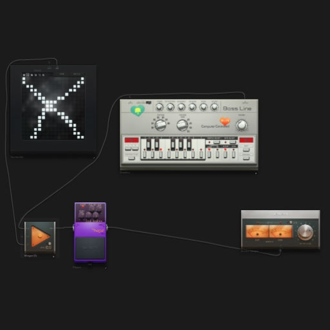Click the left VU meter on master output
The image size is (330, 330).
point(257,232)
